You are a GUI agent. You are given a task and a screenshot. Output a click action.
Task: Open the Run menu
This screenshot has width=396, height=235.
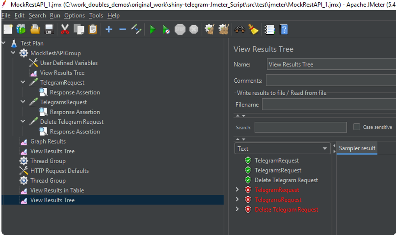tap(55, 15)
